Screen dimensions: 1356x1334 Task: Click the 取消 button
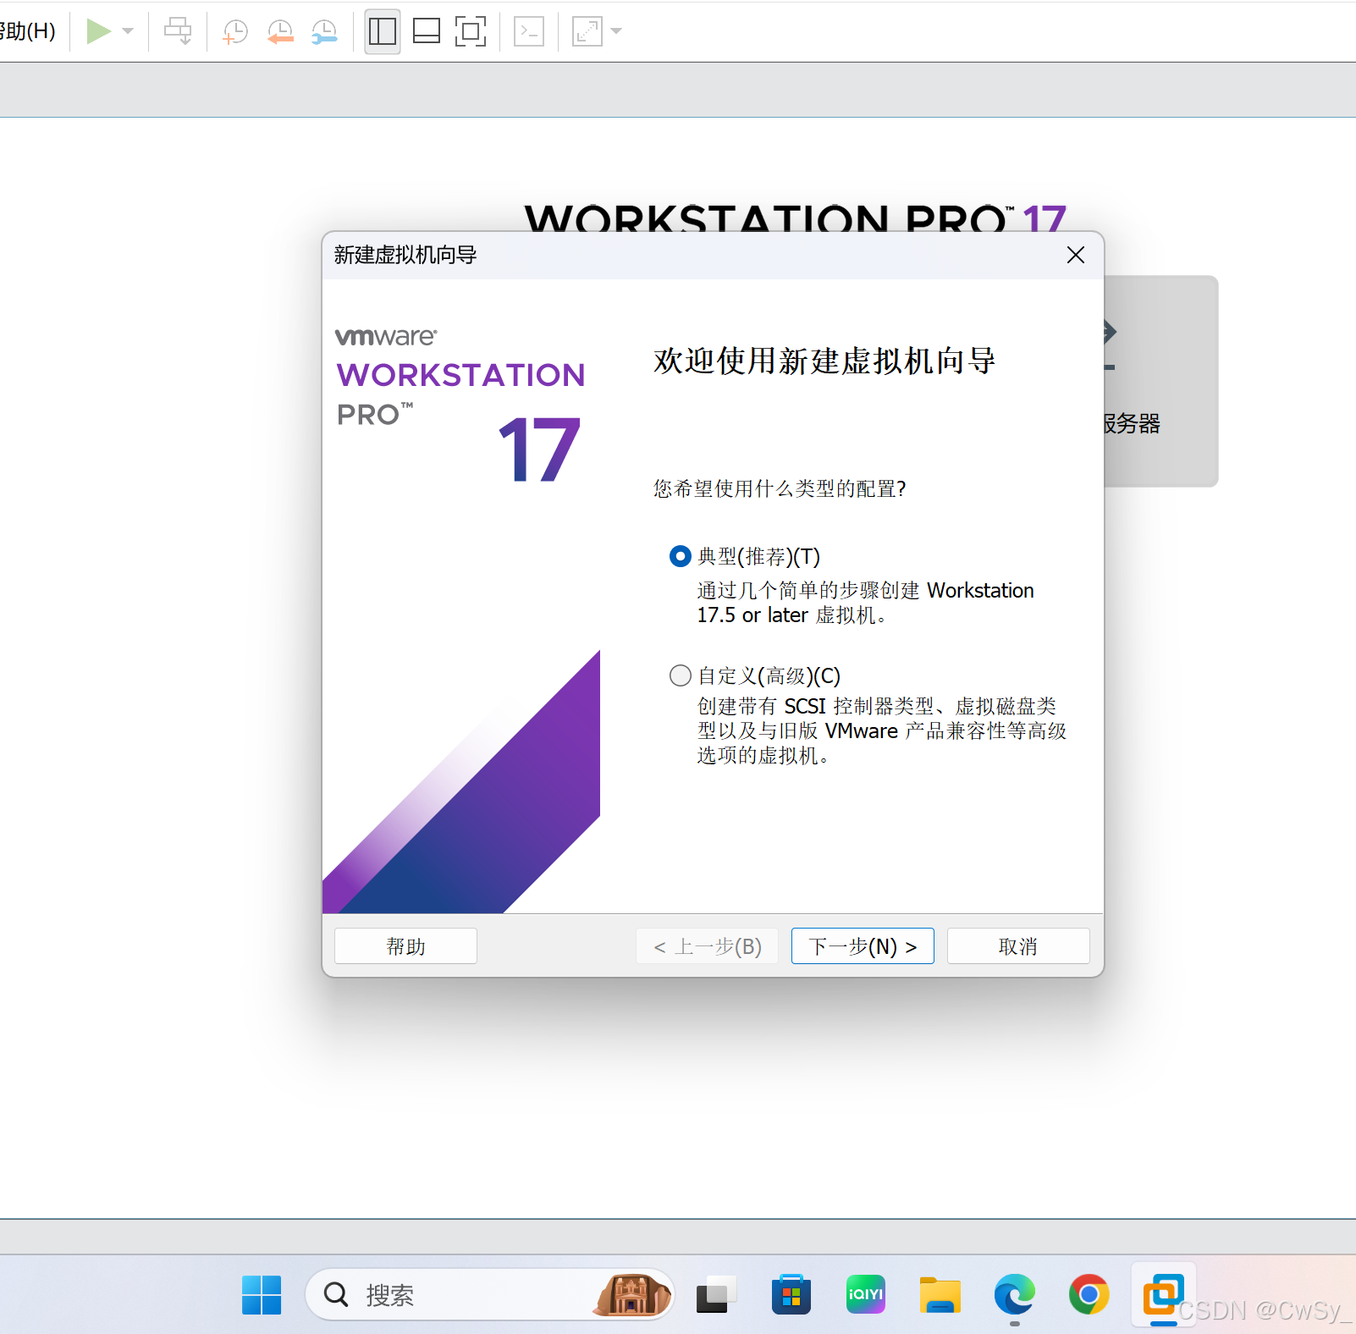pos(1018,946)
